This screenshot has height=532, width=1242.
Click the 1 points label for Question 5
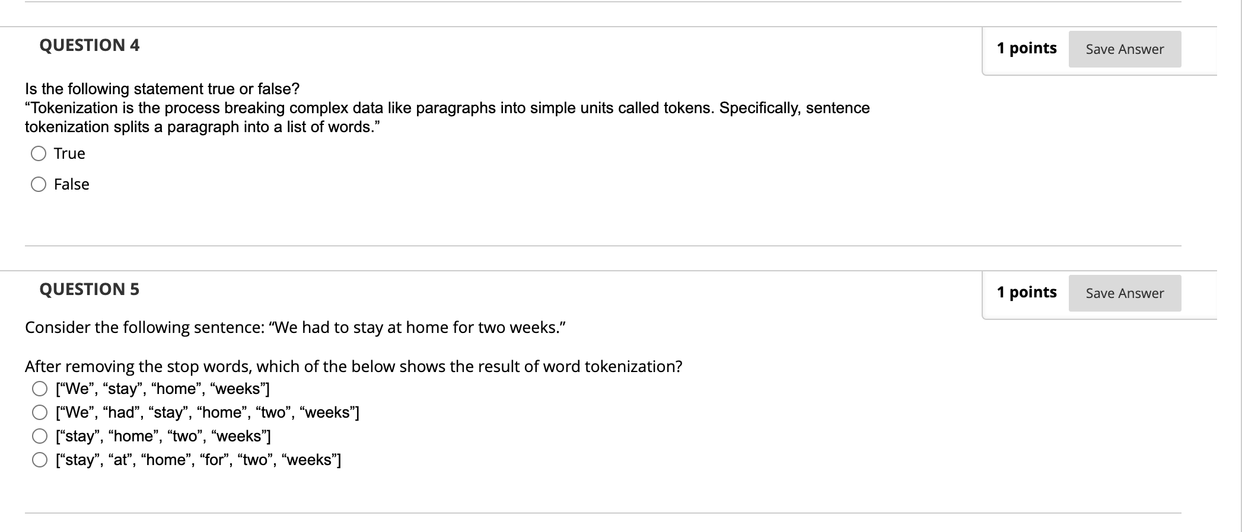[x=1026, y=291]
